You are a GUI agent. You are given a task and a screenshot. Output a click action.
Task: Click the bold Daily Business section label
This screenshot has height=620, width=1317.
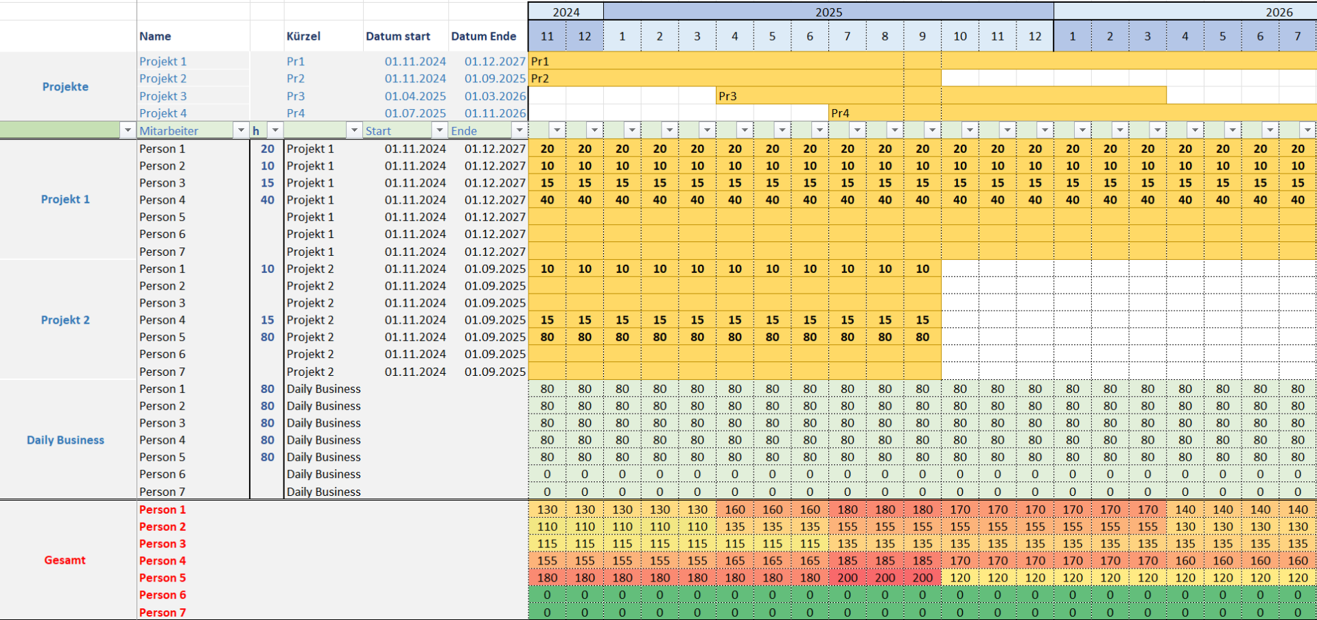click(x=65, y=440)
